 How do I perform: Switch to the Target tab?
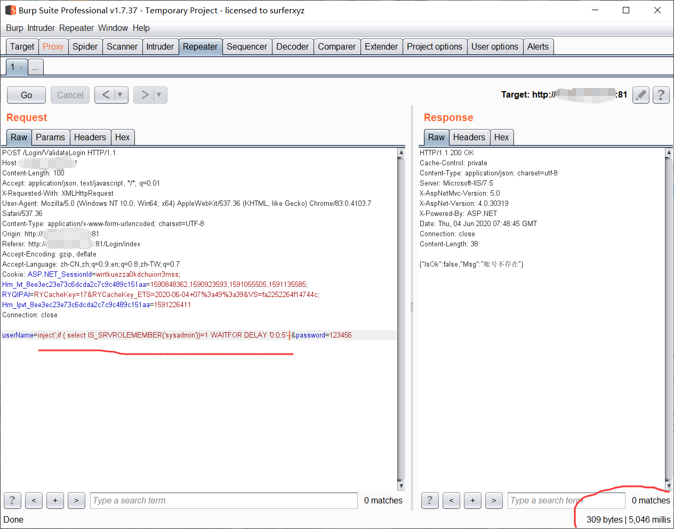(22, 46)
